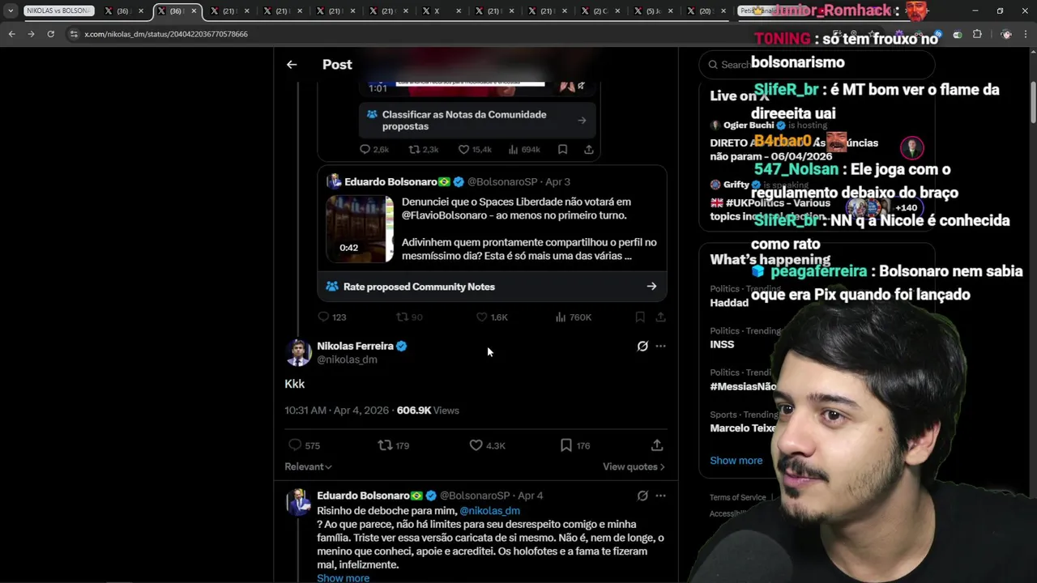Click the Community Notes people icon beside Rate proposed
The image size is (1037, 583).
[332, 287]
